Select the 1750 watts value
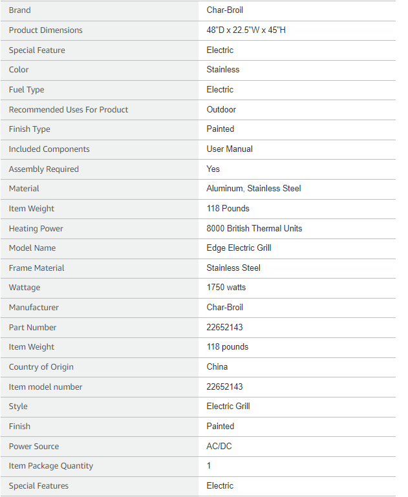This screenshot has height=497, width=408. pyautogui.click(x=226, y=288)
